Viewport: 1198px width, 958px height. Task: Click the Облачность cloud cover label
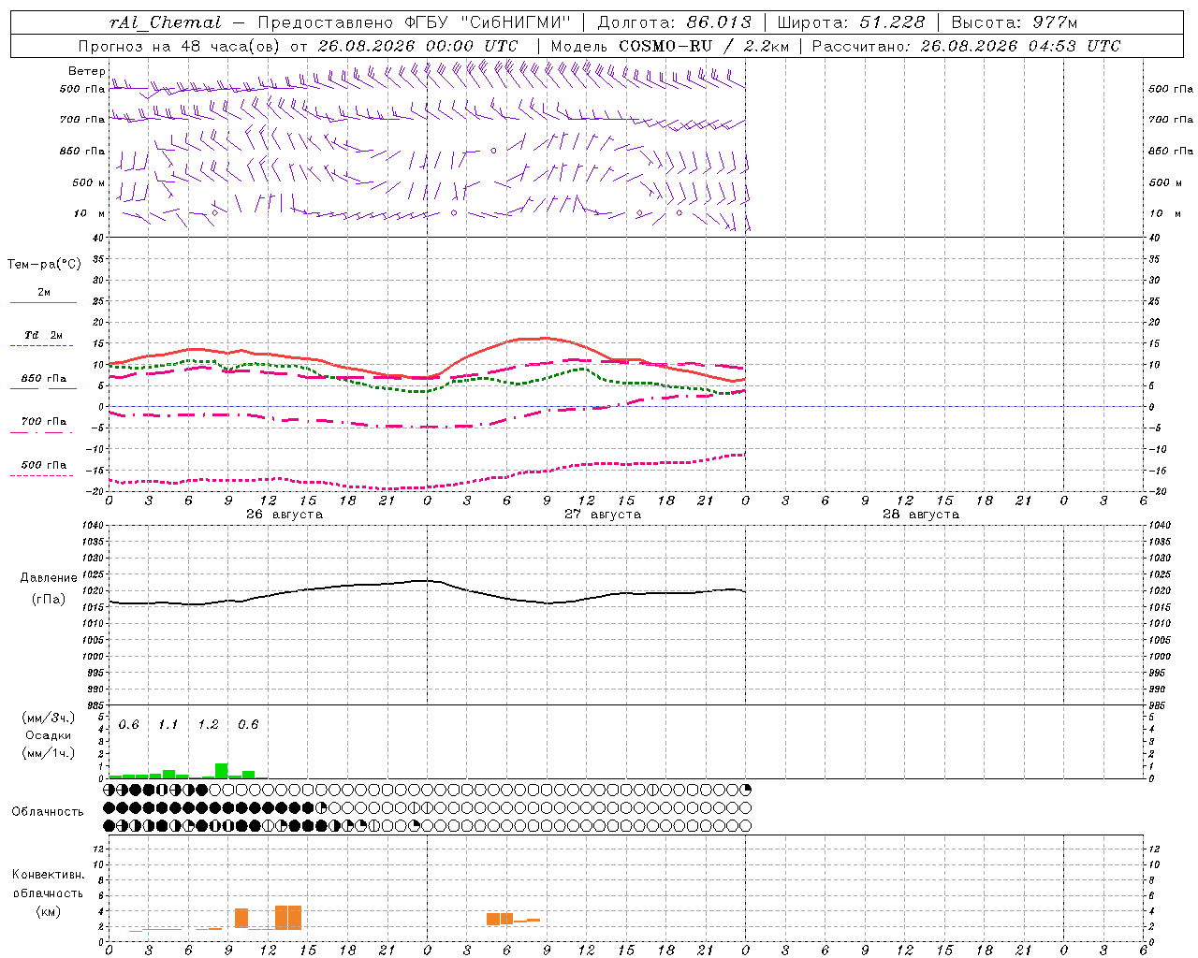coord(48,811)
